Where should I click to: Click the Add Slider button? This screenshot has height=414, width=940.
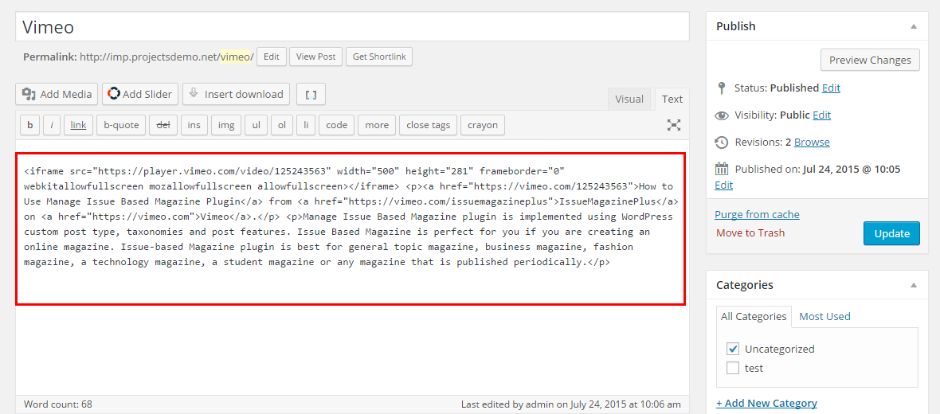coord(137,94)
